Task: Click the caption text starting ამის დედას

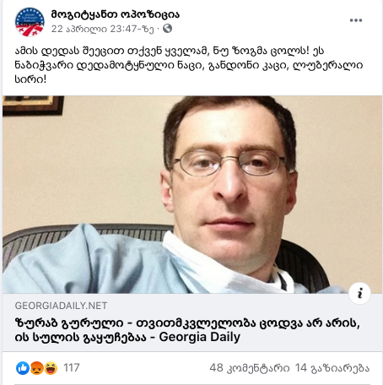Action: (x=189, y=65)
